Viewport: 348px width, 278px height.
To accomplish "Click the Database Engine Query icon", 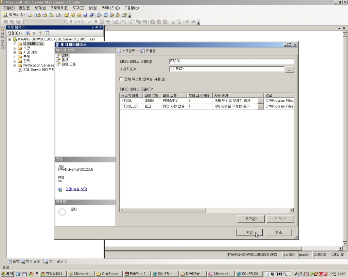I will 30,15.
